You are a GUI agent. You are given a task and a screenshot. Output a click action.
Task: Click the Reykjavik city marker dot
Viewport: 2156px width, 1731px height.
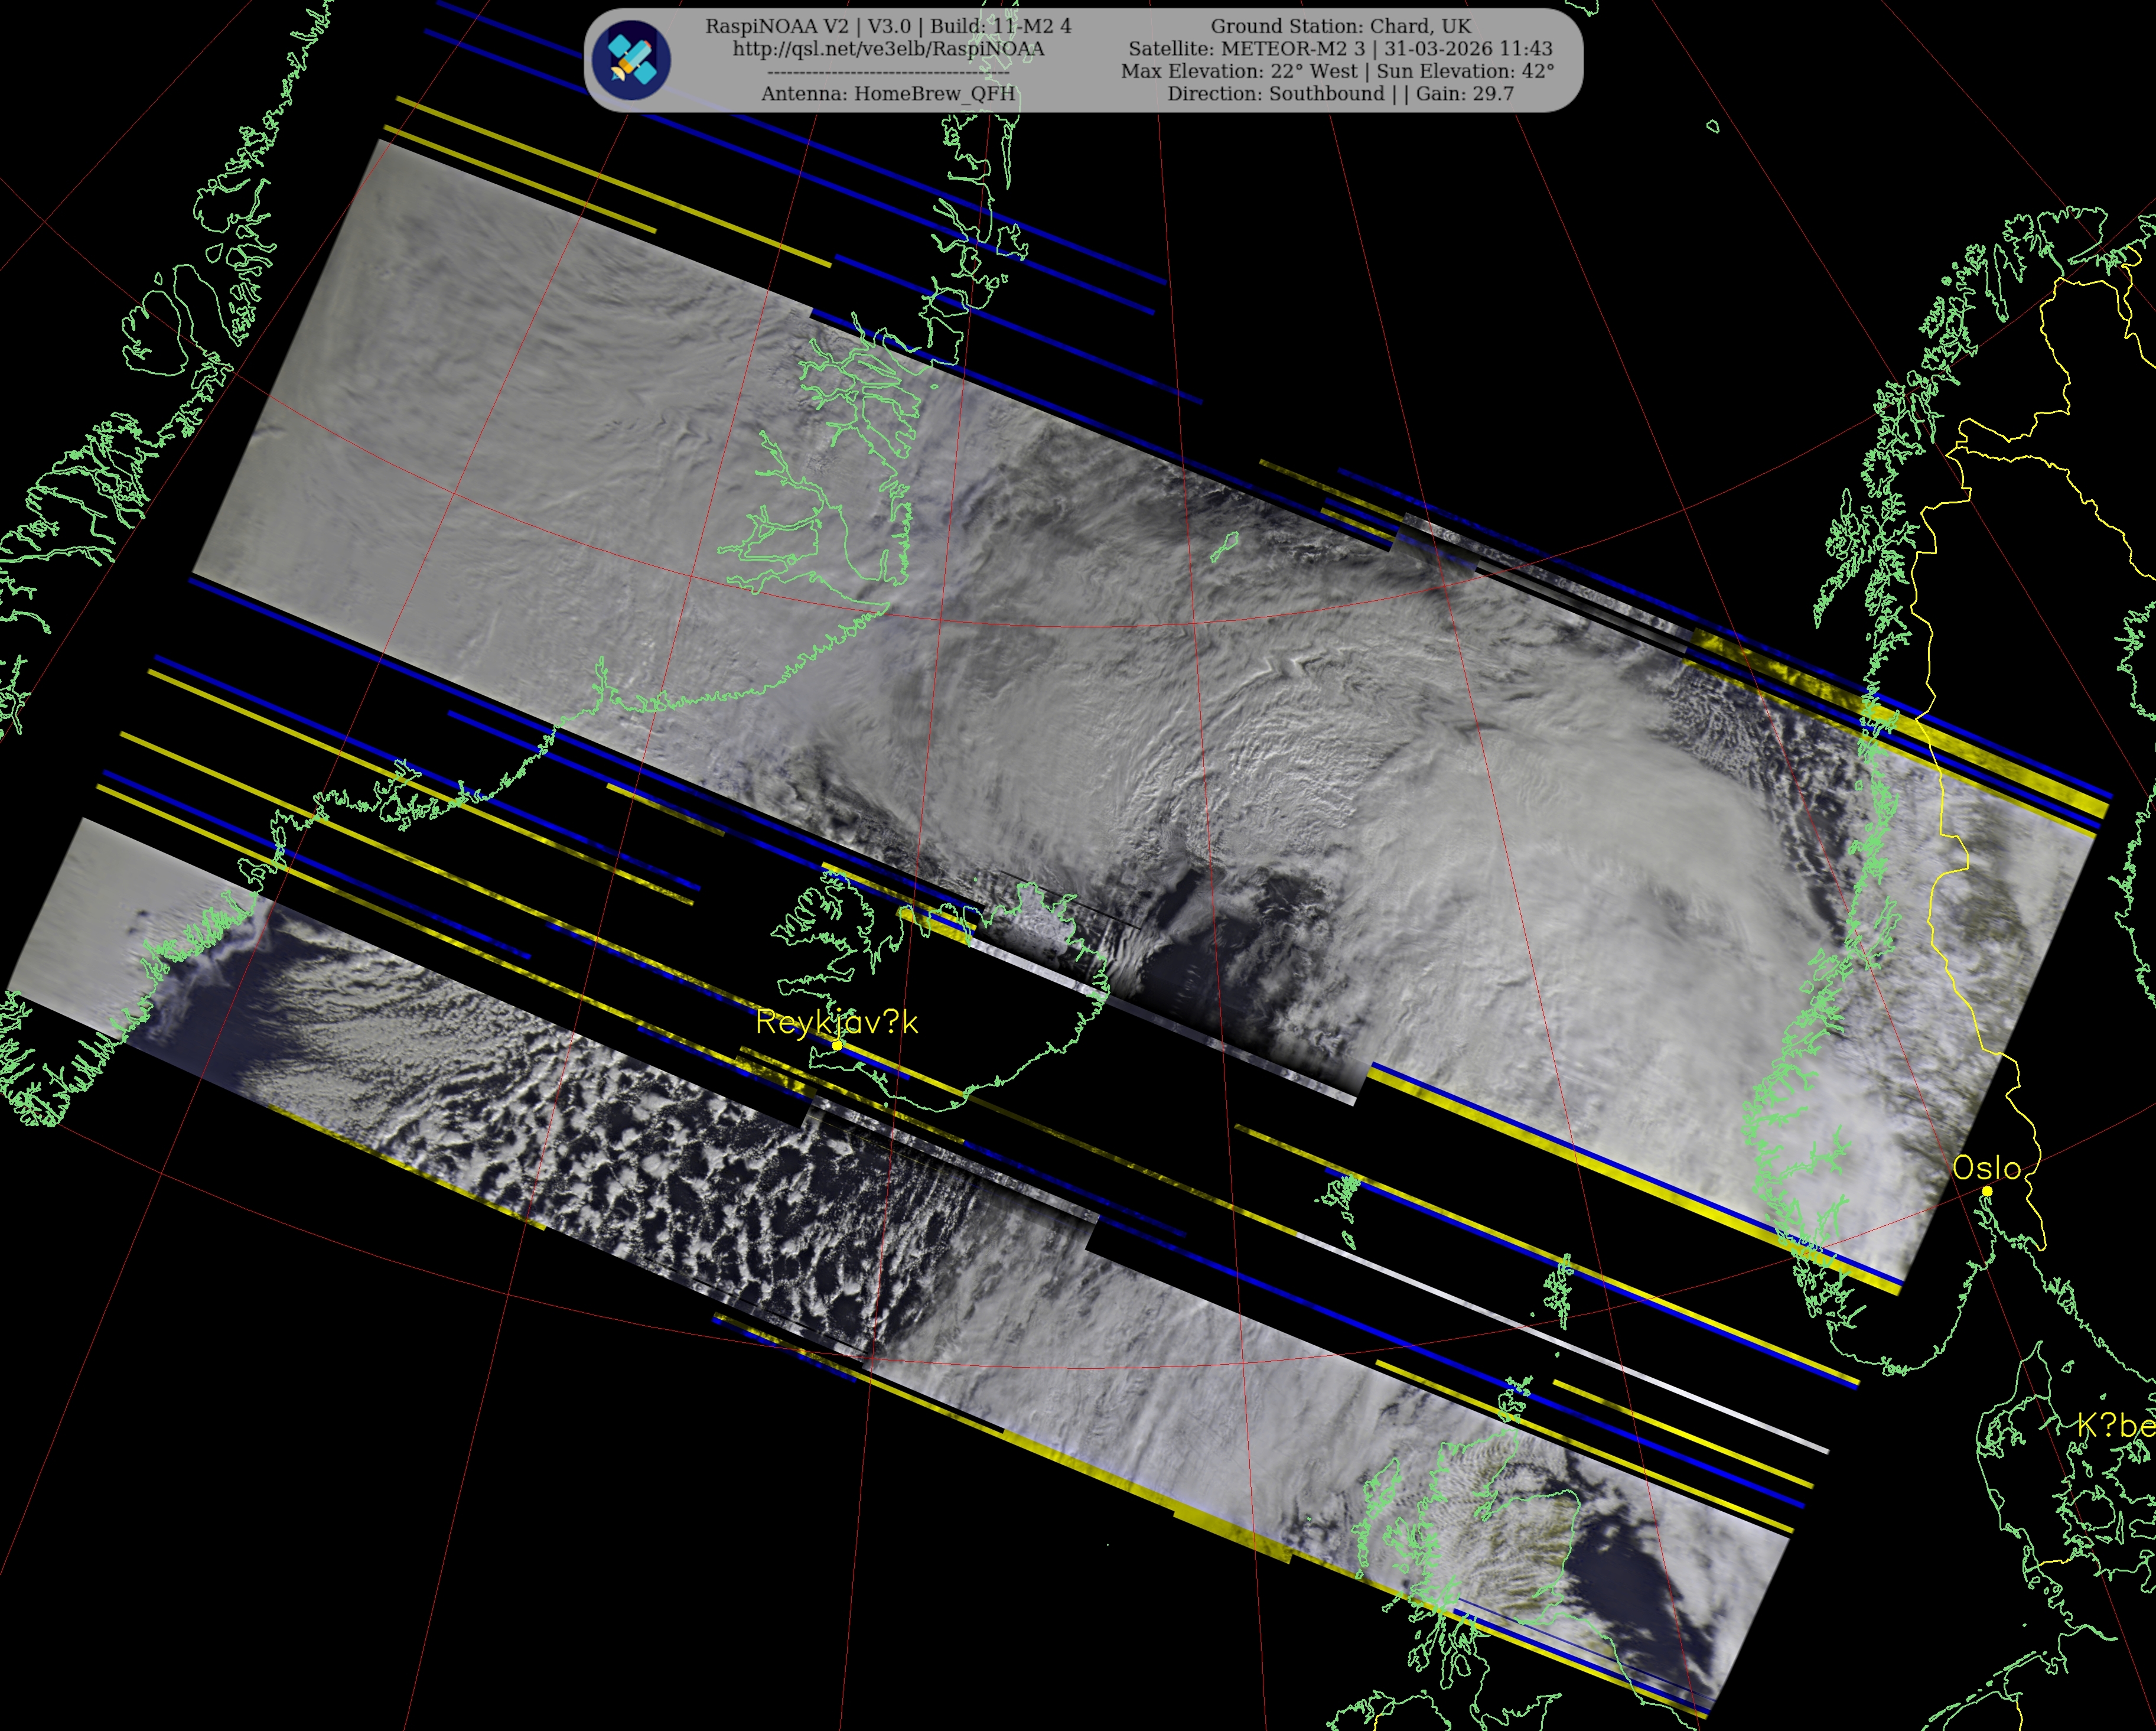tap(837, 1045)
